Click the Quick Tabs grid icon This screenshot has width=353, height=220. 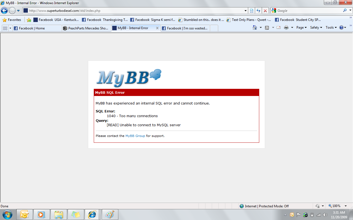(x=5, y=28)
